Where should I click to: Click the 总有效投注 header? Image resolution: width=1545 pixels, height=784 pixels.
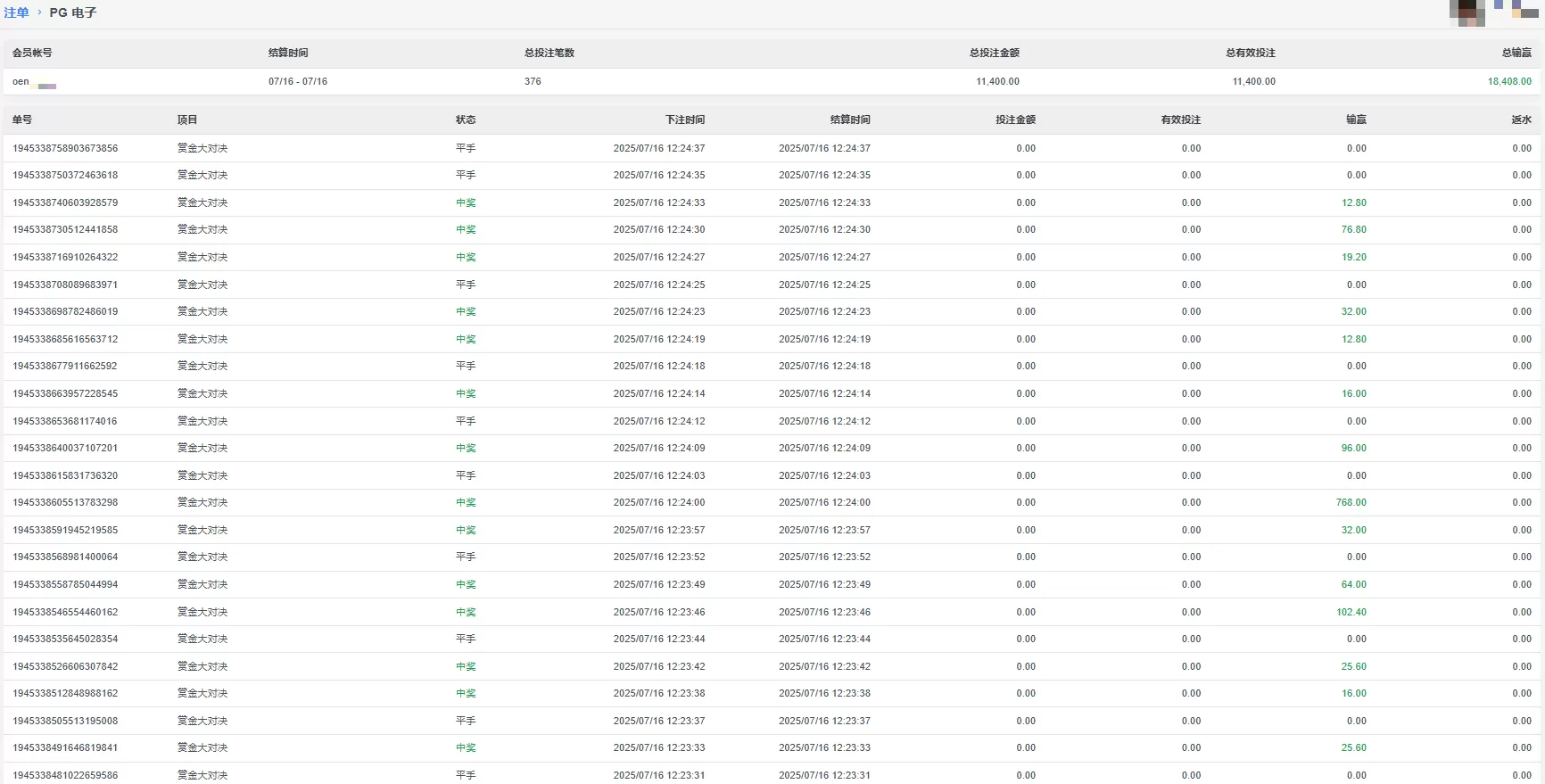(1251, 53)
